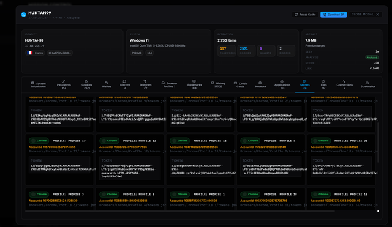Image resolution: width=392 pixels, height=227 pixels.
Task: Click the Chrome badge on Profile 17 card
Action: pos(39,141)
